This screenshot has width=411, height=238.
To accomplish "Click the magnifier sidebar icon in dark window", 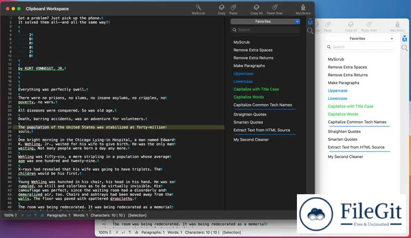I will point(310,30).
